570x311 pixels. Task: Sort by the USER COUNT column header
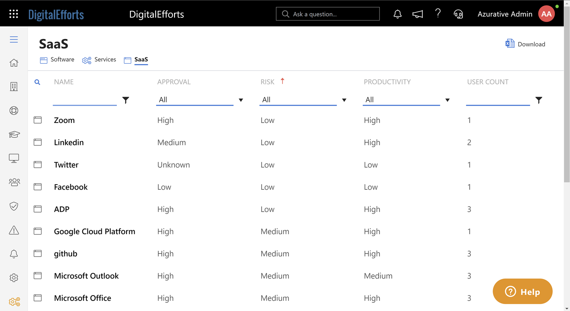[488, 82]
